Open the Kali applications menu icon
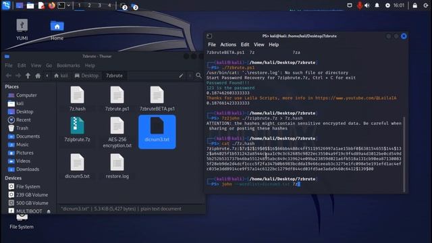432x243 pixels. (6, 5)
